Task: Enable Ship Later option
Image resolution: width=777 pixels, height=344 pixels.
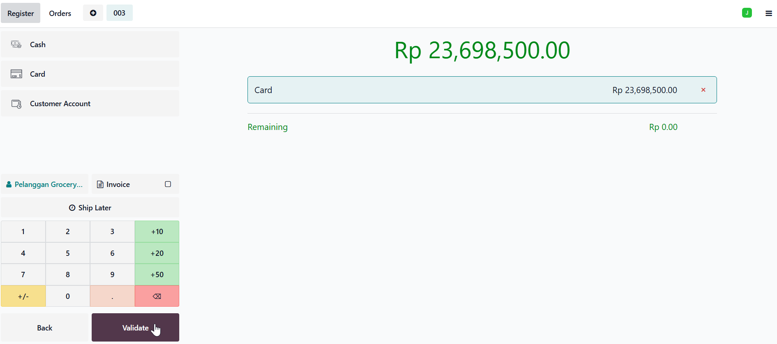Action: click(90, 207)
